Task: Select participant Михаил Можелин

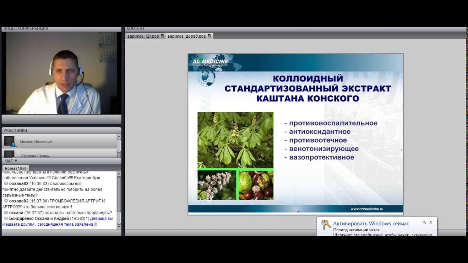Action: coord(59,141)
